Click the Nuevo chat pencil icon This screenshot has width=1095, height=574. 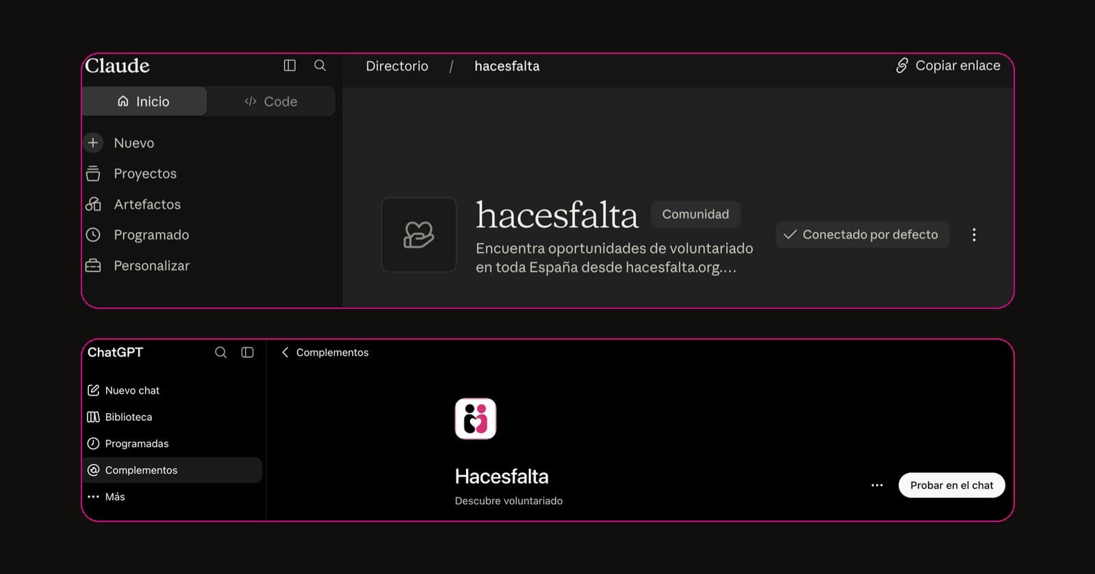[94, 390]
